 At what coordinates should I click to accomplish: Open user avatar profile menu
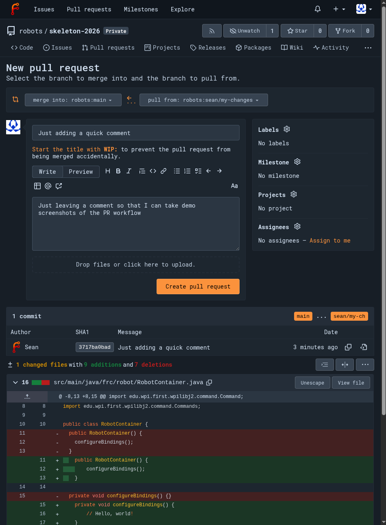(364, 9)
